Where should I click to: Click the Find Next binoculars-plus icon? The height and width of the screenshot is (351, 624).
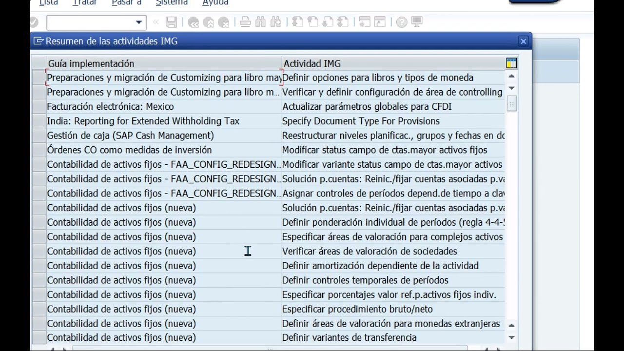click(275, 22)
